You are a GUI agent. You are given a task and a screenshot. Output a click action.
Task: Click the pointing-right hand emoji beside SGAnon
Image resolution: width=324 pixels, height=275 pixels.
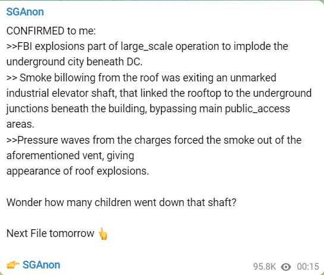pos(13,264)
